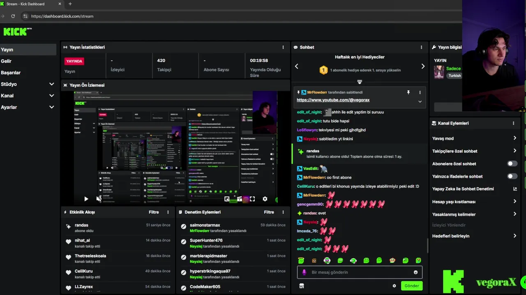The image size is (526, 295).
Task: Open the pinned message options menu
Action: click(x=420, y=93)
